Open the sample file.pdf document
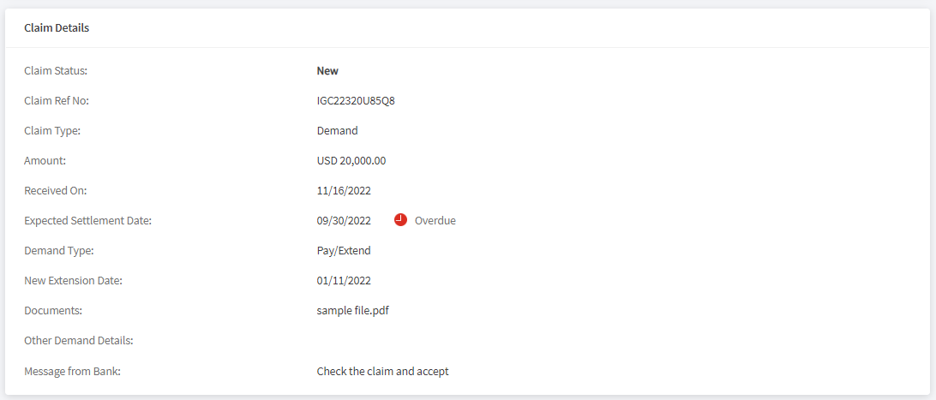Image resolution: width=936 pixels, height=400 pixels. pyautogui.click(x=353, y=311)
